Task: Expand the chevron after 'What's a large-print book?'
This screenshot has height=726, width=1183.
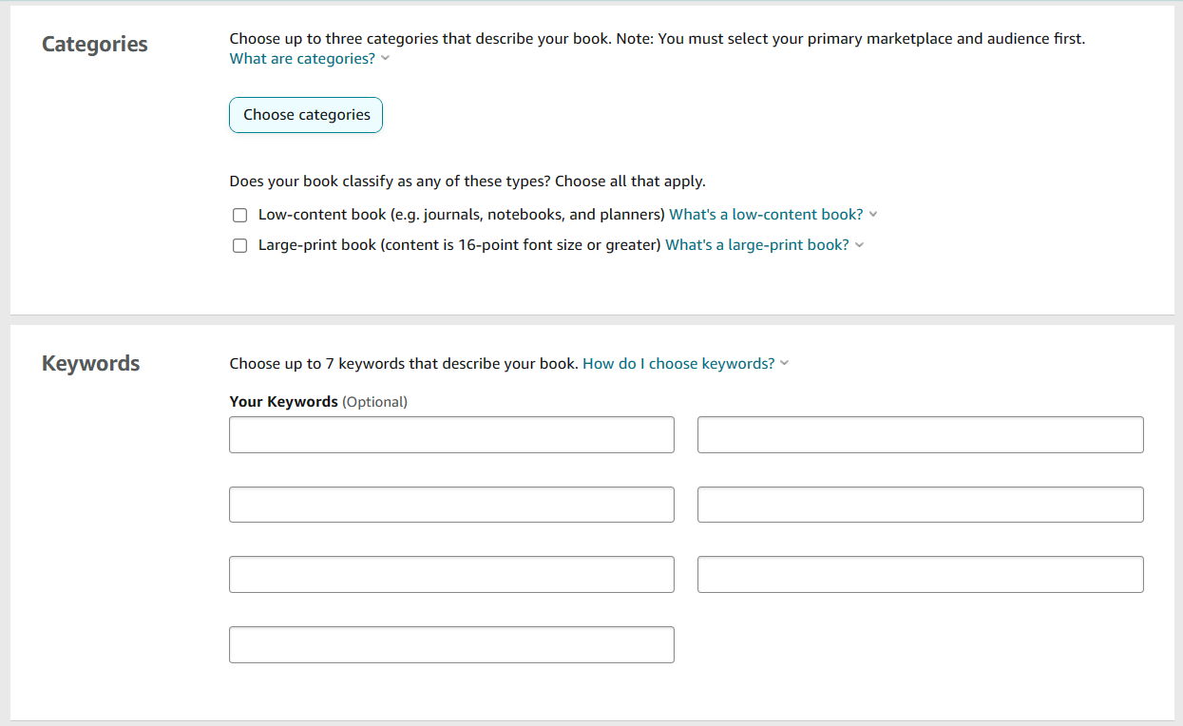Action: coord(859,245)
